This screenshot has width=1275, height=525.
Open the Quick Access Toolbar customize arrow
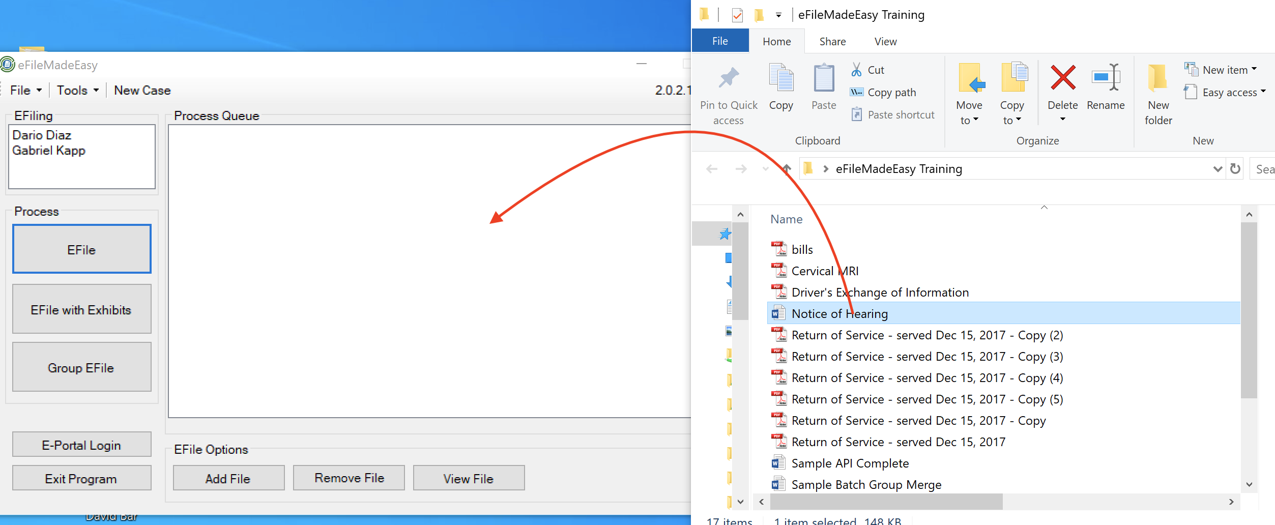coord(778,15)
